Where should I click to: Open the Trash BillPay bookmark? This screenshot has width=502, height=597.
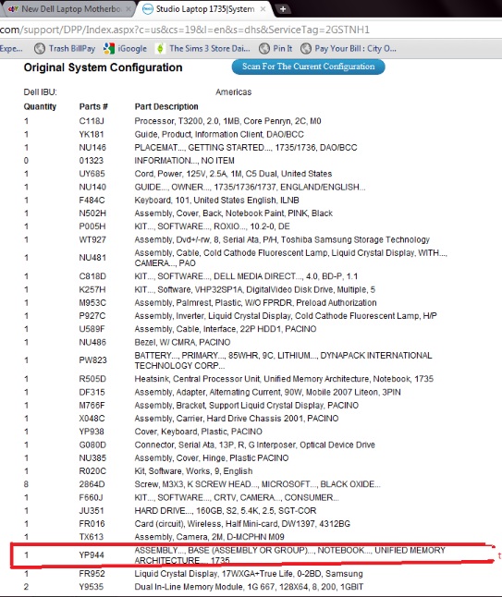65,48
